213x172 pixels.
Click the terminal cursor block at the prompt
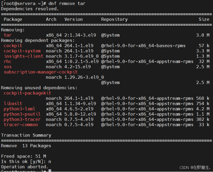[x=50, y=170]
